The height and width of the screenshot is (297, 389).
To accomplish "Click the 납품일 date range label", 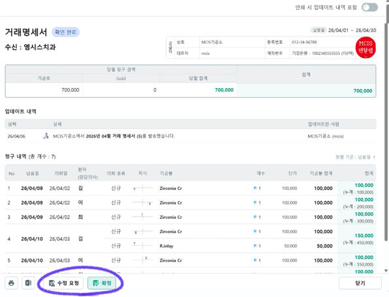I will coord(318,30).
